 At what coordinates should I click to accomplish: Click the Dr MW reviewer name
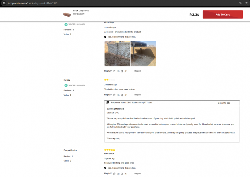(x=67, y=80)
